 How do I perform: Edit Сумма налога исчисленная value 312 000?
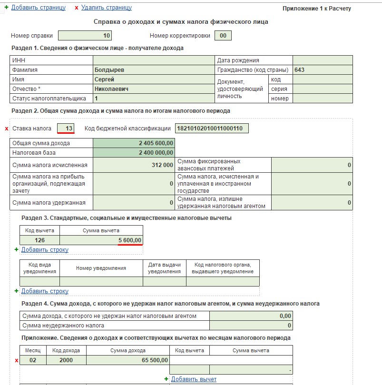(134, 165)
